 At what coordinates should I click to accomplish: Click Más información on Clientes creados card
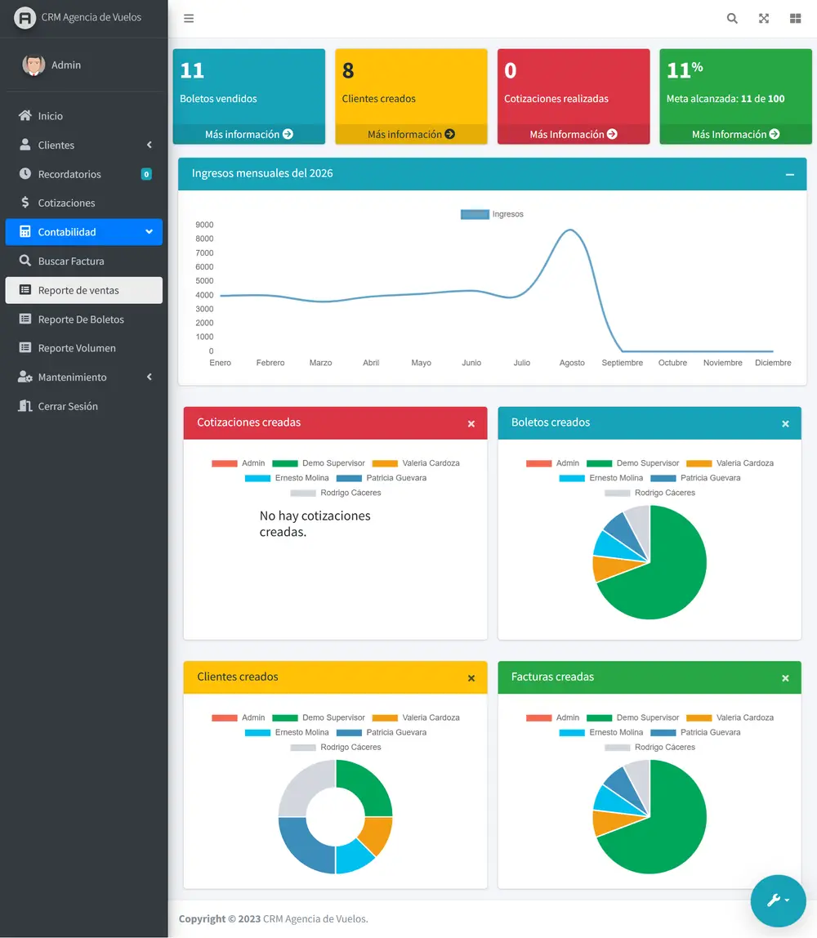tap(411, 134)
